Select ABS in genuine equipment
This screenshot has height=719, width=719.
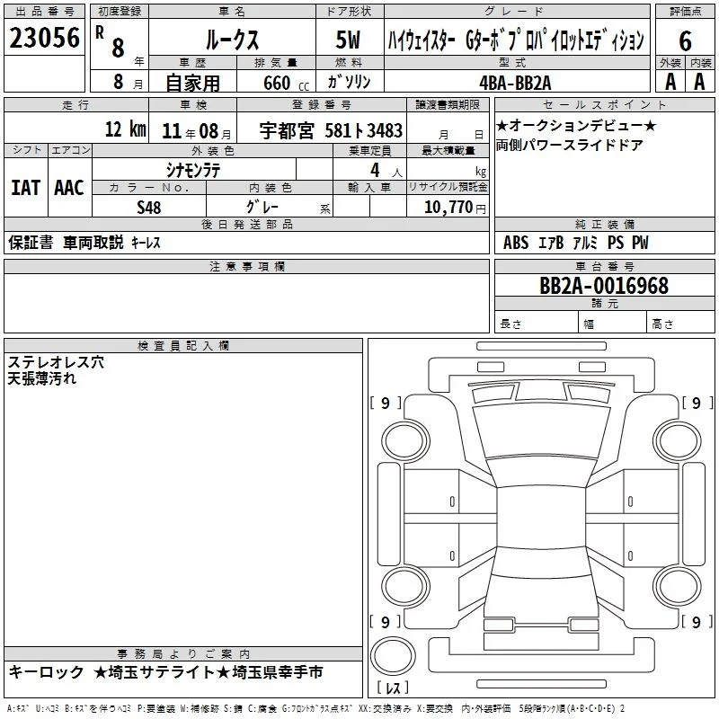(x=516, y=243)
